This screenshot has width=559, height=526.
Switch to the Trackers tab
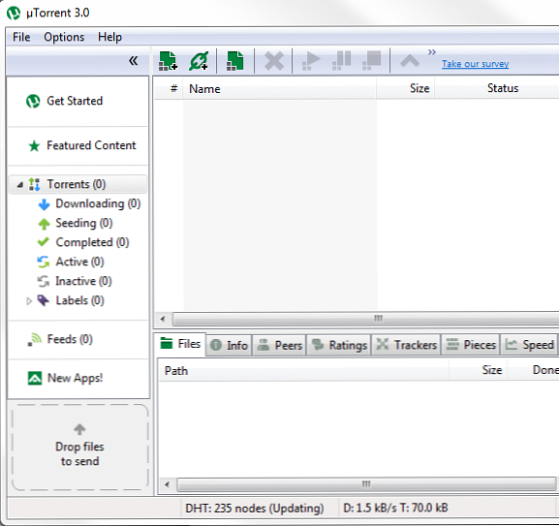coord(407,345)
